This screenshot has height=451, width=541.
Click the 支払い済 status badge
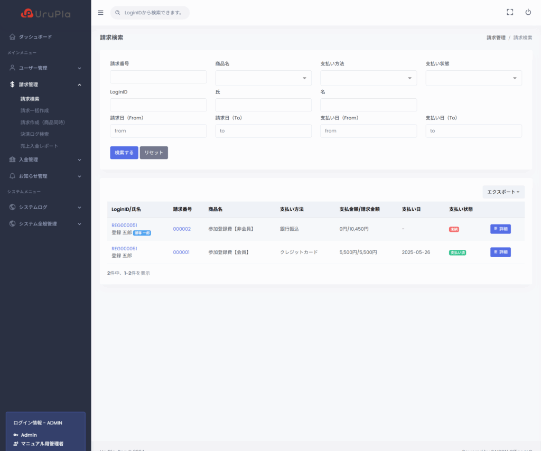pos(457,252)
